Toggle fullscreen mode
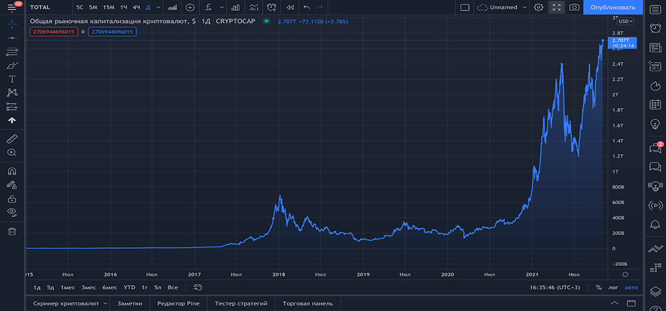The width and height of the screenshot is (666, 311). click(x=557, y=7)
